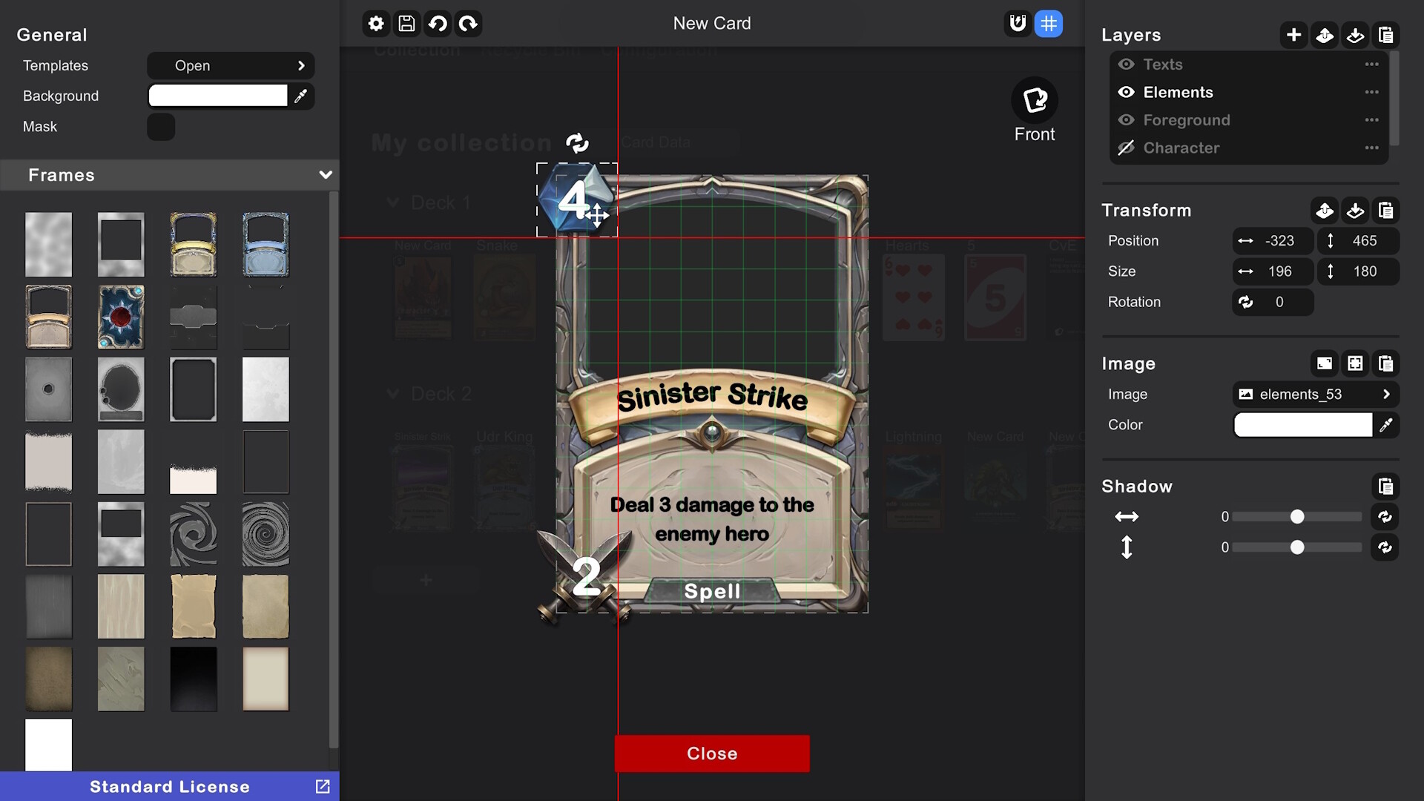The width and height of the screenshot is (1424, 801).
Task: Click the undo icon in toolbar
Action: tap(437, 22)
